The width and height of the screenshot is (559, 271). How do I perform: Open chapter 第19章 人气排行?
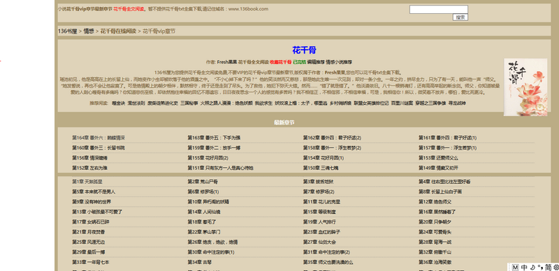tap(319, 222)
